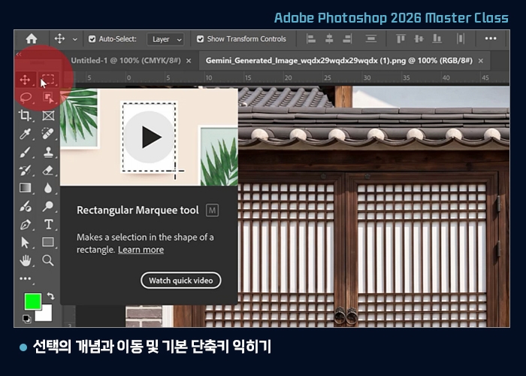
Task: Toggle the Auto-Select checkbox
Action: click(92, 39)
